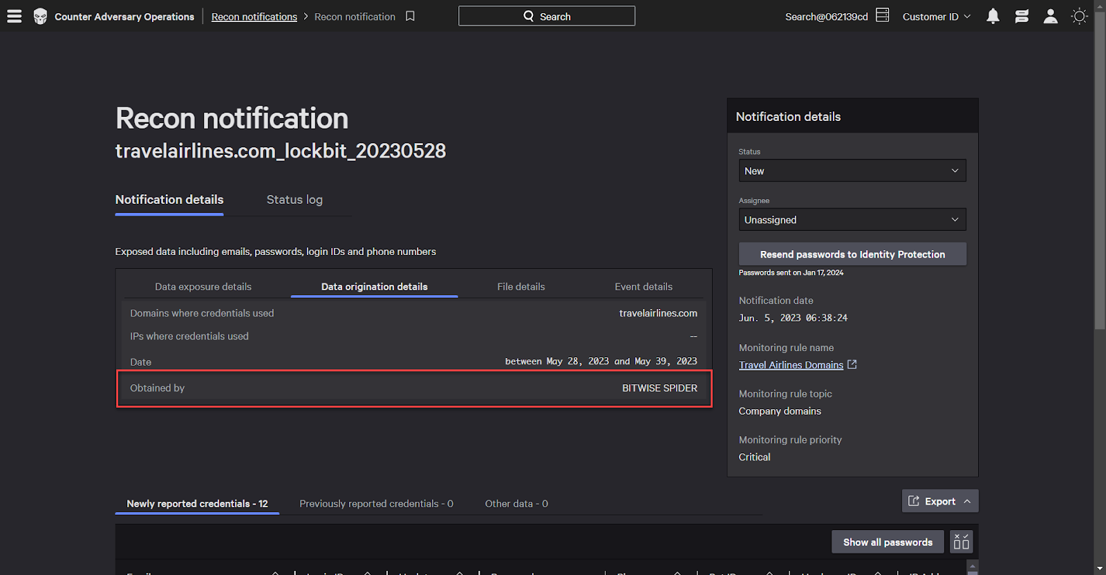Open the messages chat icon
Viewport: 1106px width, 575px height.
click(1022, 16)
